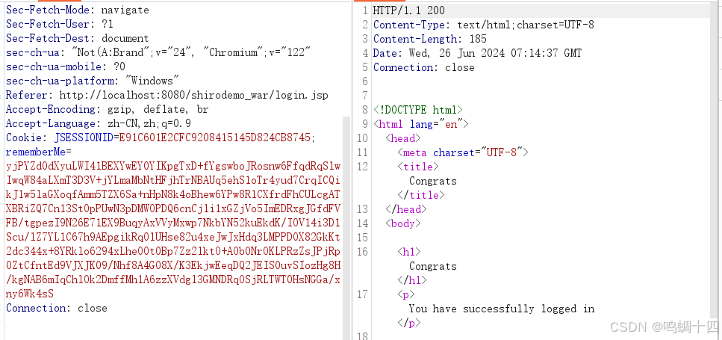Click the html lang="en" tag

point(421,124)
